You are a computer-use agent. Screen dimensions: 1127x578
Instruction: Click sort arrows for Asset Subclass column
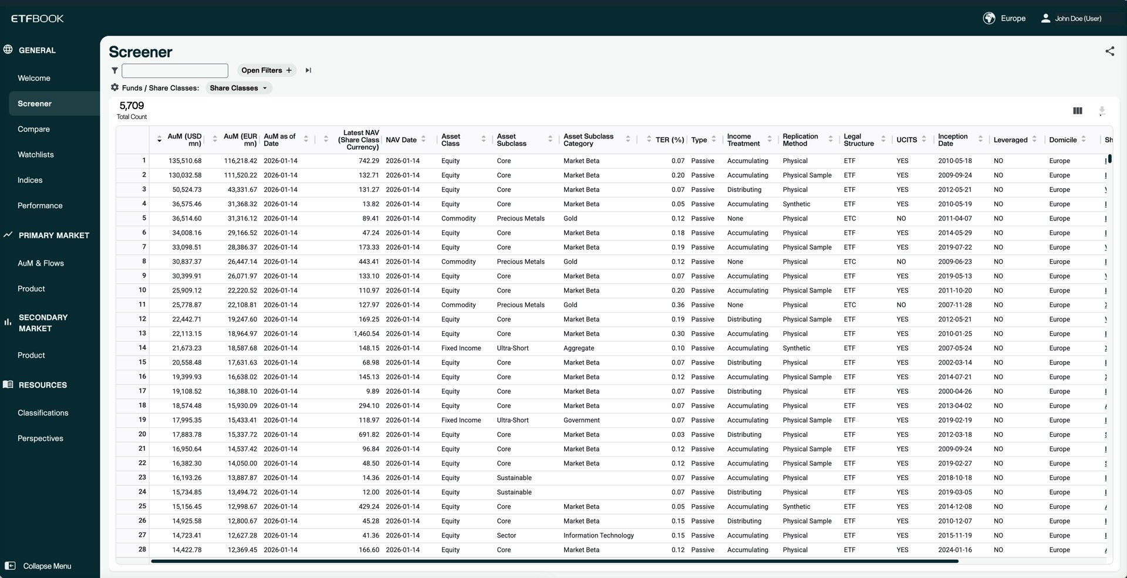(550, 140)
